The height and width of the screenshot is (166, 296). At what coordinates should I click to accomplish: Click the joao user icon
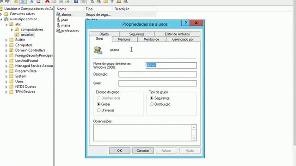point(59,19)
